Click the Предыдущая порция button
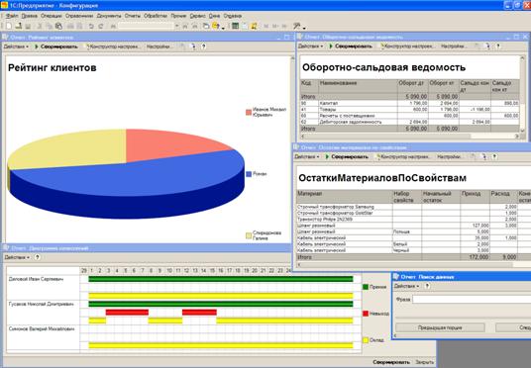Image resolution: width=531 pixels, height=368 pixels. click(440, 327)
